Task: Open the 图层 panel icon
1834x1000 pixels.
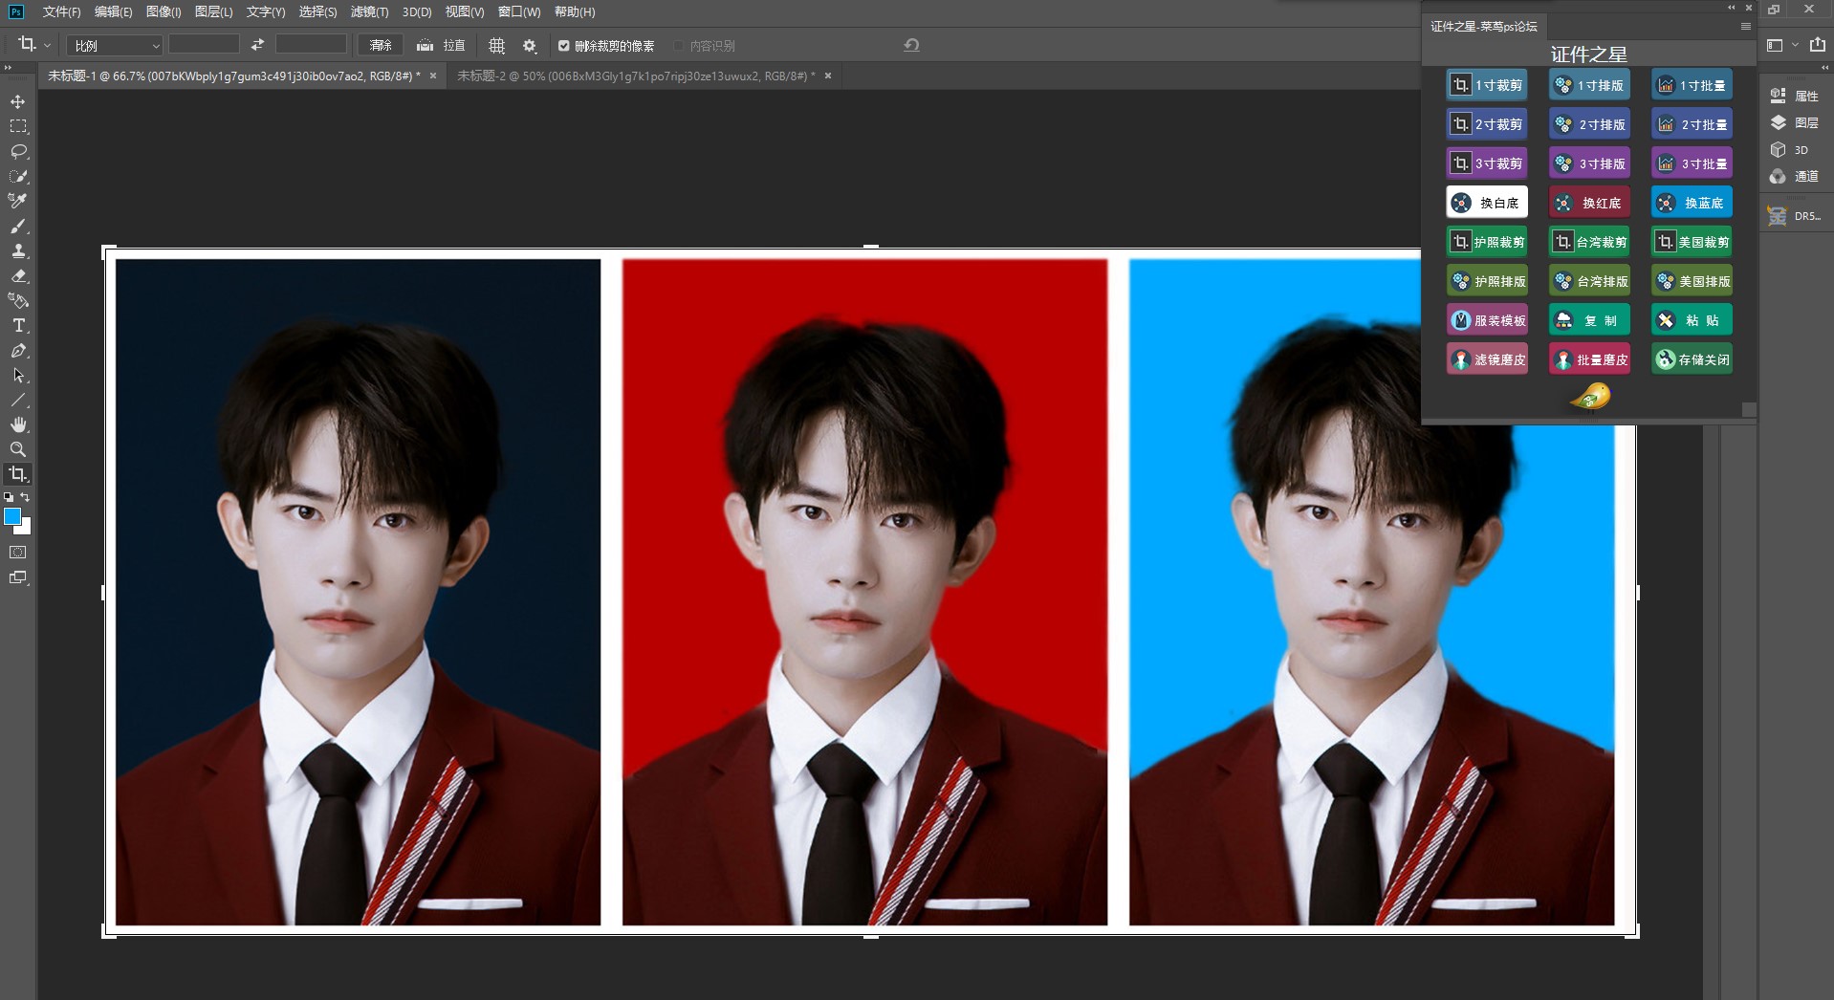Action: 1779,122
